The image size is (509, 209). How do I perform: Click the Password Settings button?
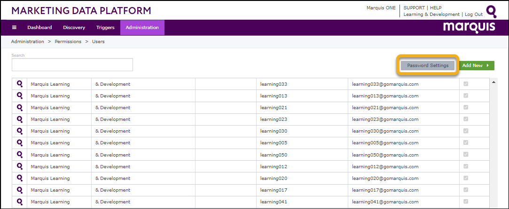point(428,66)
